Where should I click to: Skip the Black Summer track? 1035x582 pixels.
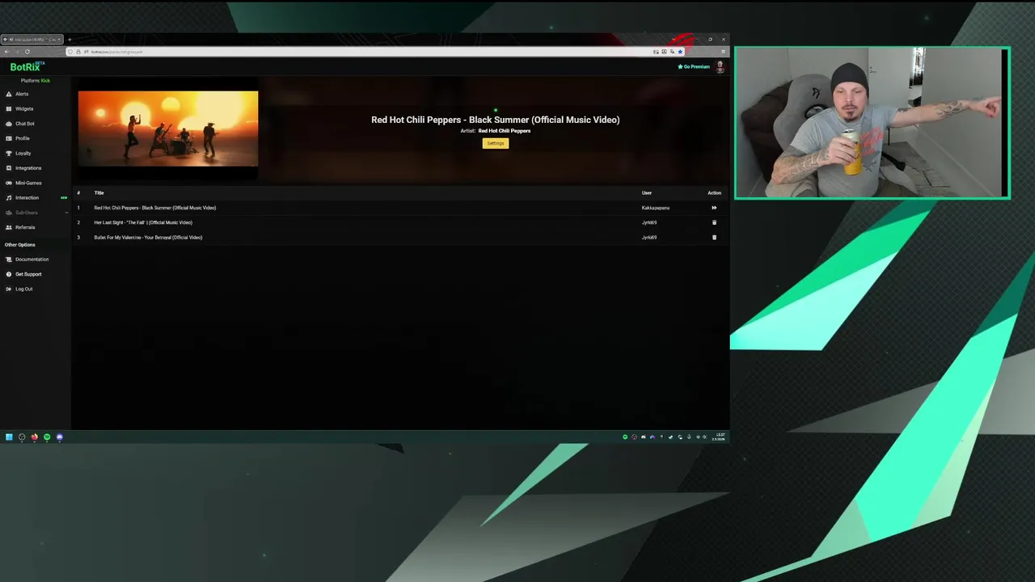point(714,208)
